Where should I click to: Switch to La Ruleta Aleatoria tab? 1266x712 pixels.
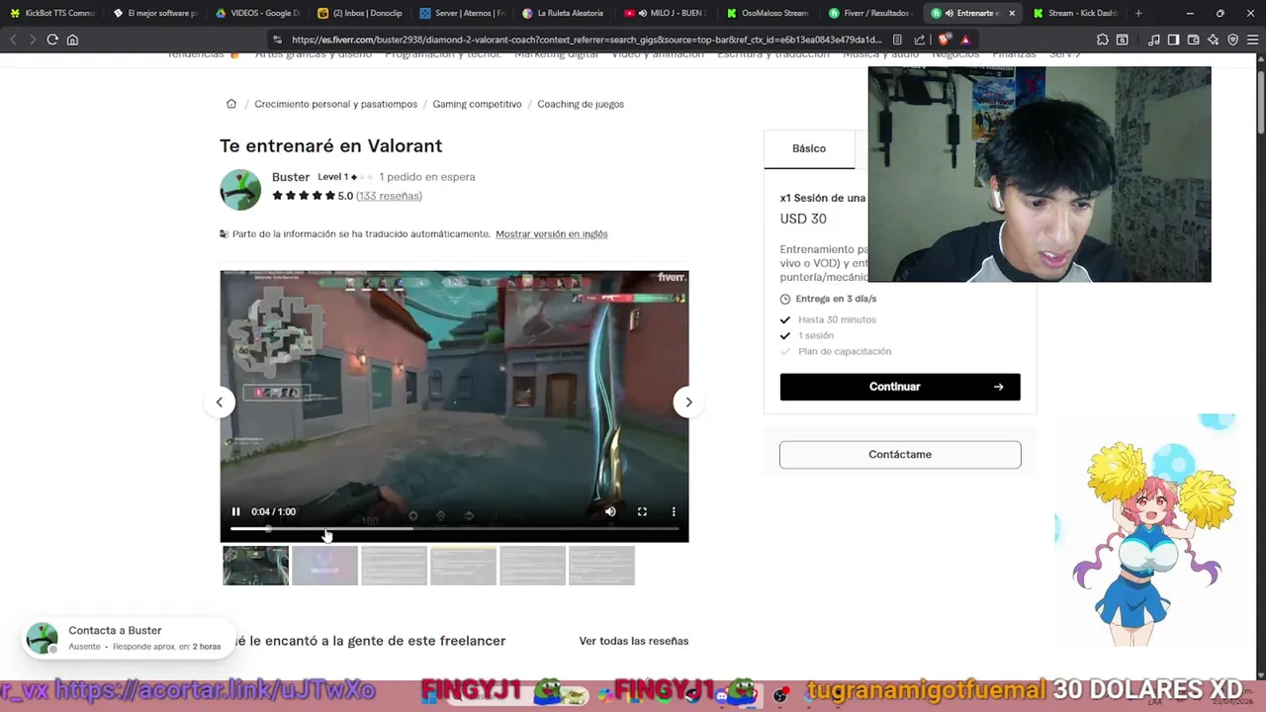(x=565, y=13)
